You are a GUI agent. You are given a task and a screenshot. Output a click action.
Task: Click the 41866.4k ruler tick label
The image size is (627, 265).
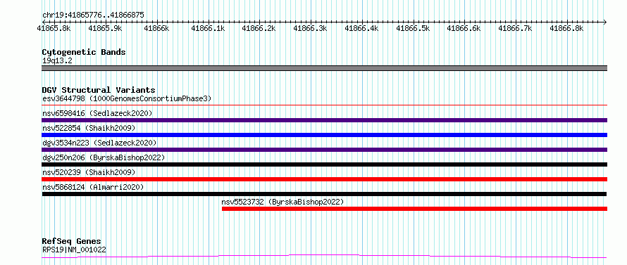(361, 28)
